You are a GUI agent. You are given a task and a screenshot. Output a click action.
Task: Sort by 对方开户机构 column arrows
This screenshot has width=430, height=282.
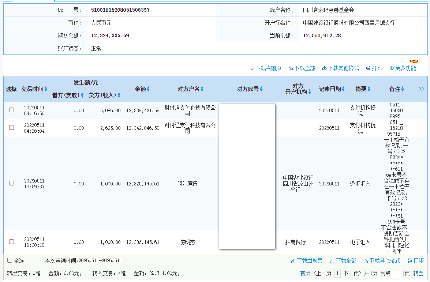(x=309, y=92)
